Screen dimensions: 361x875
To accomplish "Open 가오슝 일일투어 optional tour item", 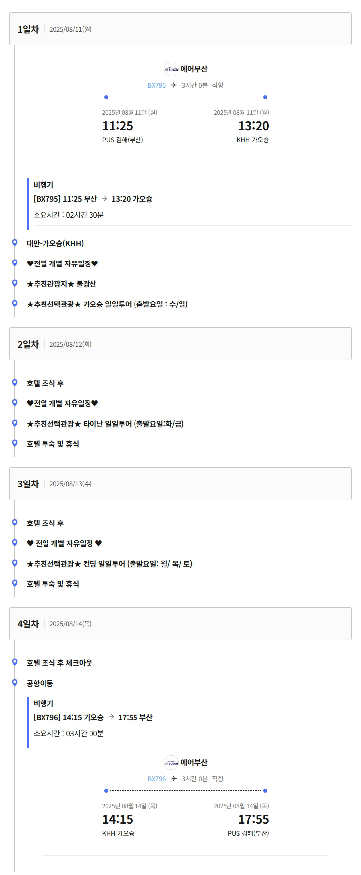I will 107,304.
